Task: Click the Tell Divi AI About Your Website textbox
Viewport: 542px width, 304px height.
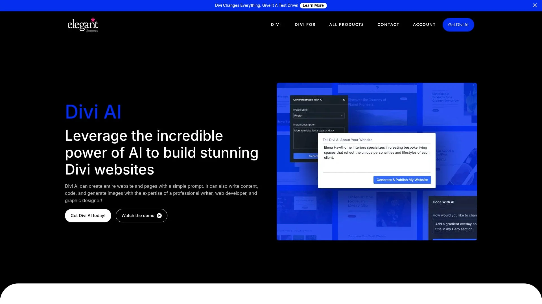Action: coord(377,158)
